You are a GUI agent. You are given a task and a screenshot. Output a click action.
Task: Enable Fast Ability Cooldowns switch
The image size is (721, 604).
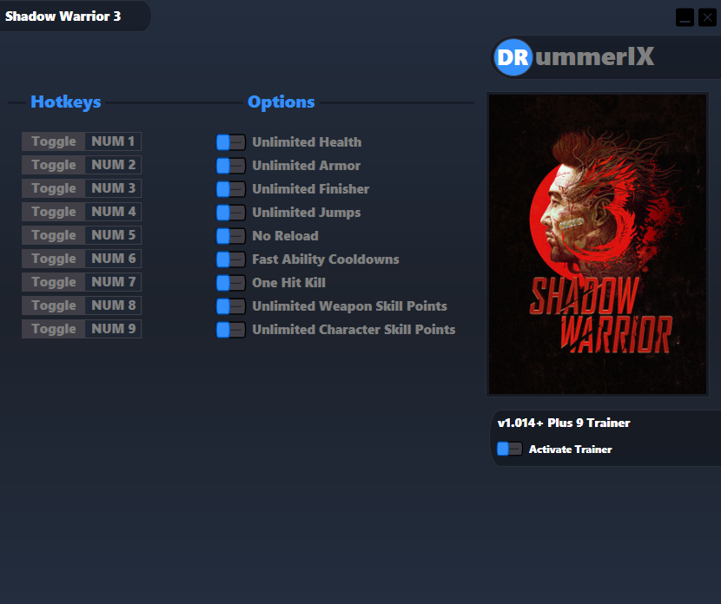click(231, 259)
